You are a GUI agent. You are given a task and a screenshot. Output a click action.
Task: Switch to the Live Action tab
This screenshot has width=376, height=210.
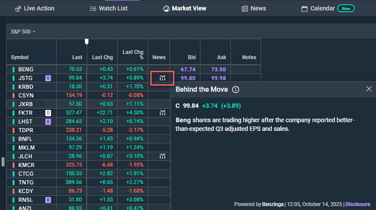(x=34, y=8)
